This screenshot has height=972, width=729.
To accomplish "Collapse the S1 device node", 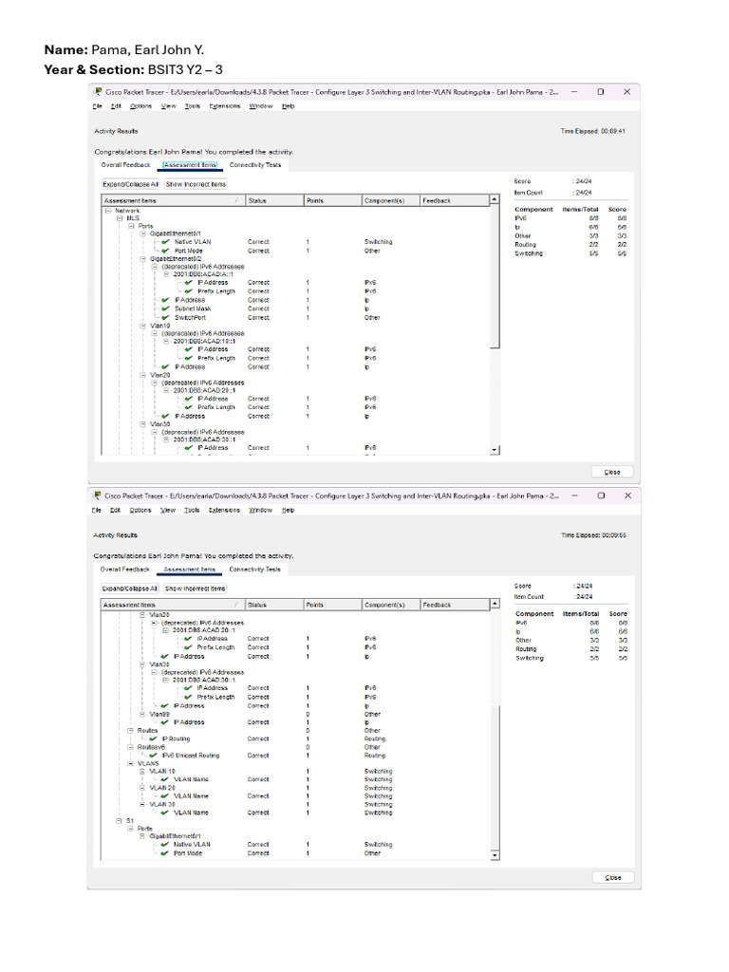I will 119,820.
